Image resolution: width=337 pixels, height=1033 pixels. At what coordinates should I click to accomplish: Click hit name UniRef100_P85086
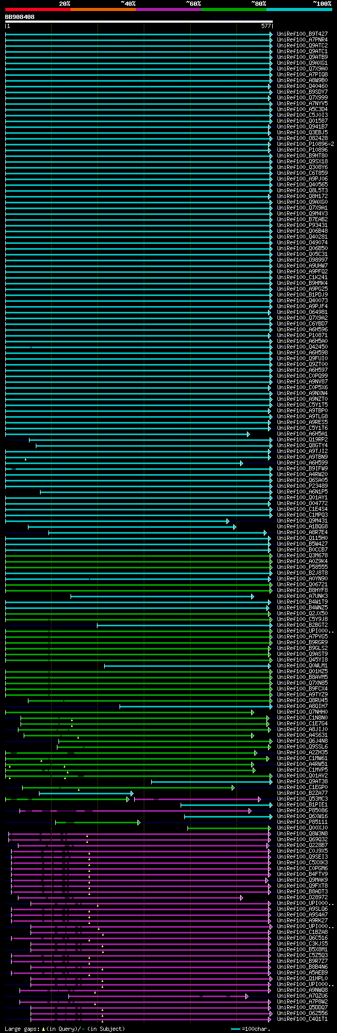point(302,810)
